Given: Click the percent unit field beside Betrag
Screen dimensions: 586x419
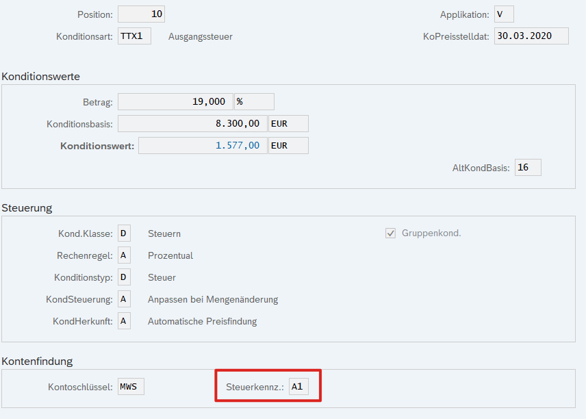Looking at the screenshot, I should coord(254,101).
